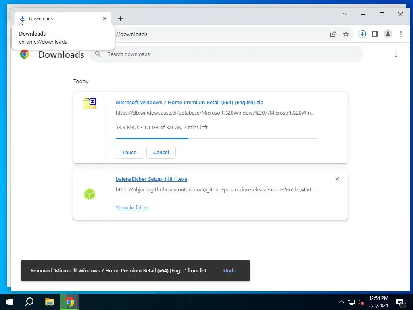The width and height of the screenshot is (413, 310).
Task: Open the Microsoft Windows 7 Home Premium zip link
Action: pos(190,102)
